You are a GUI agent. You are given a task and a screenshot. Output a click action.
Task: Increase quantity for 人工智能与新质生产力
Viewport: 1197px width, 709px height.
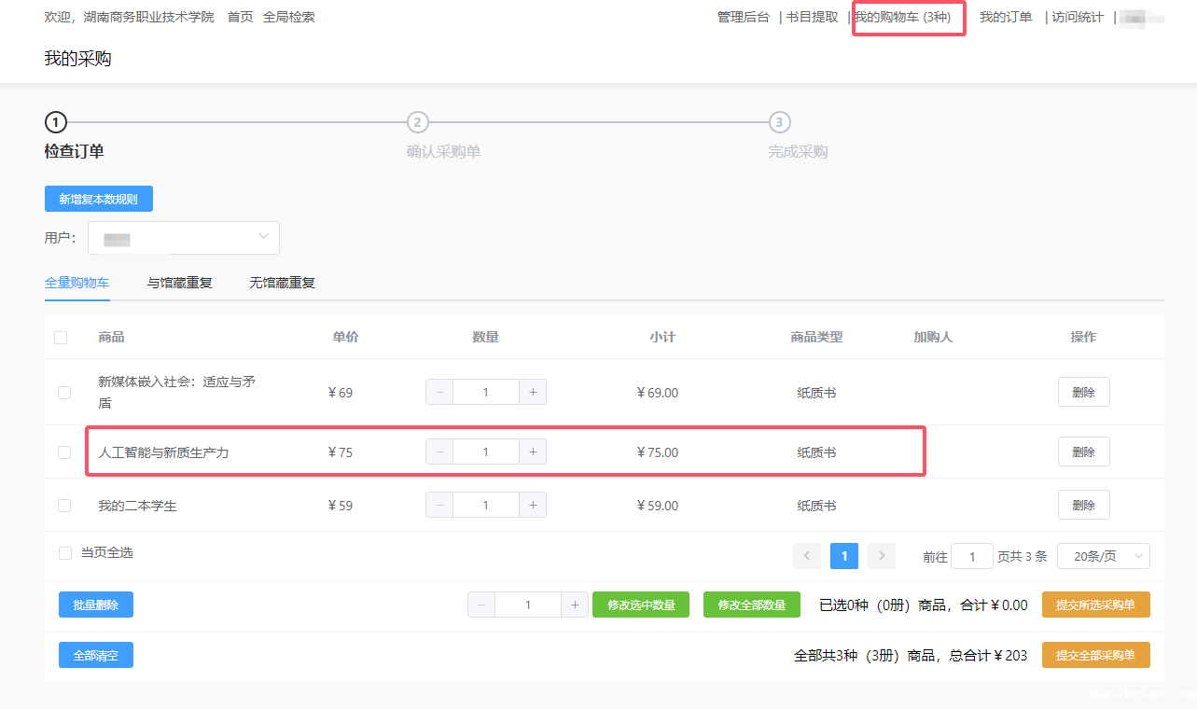tap(532, 452)
